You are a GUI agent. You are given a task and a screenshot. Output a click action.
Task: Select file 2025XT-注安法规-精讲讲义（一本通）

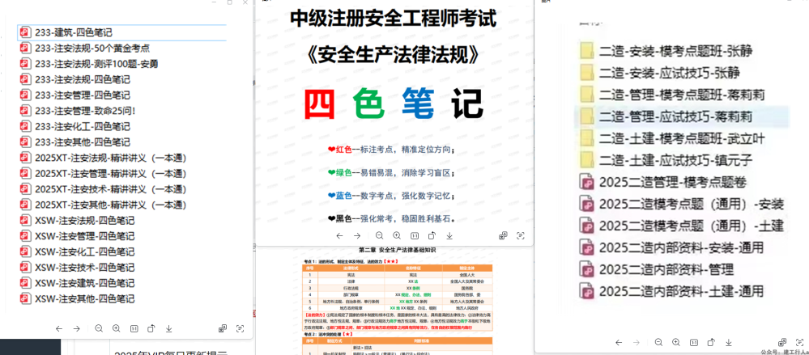pos(103,158)
